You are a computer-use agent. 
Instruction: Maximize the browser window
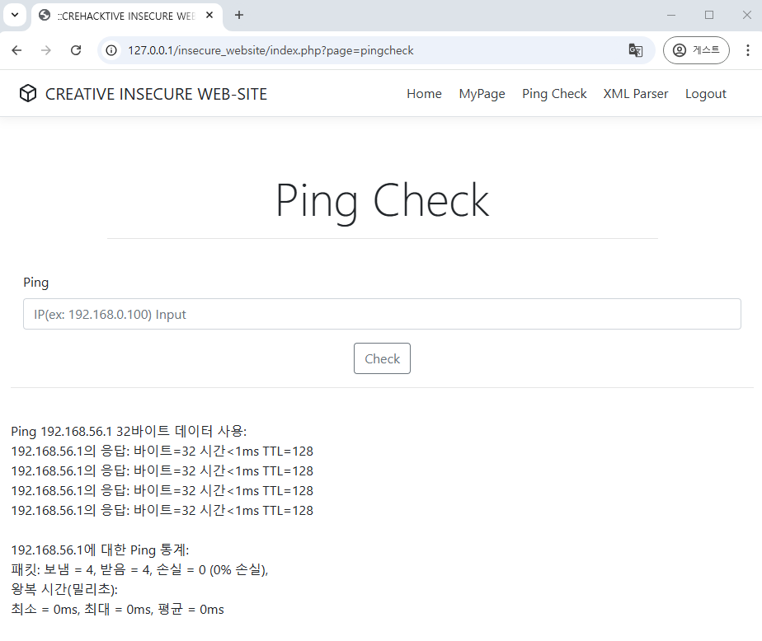pyautogui.click(x=709, y=15)
